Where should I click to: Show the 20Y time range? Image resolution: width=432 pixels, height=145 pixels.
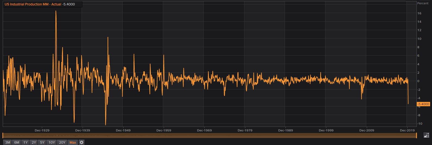click(62, 142)
